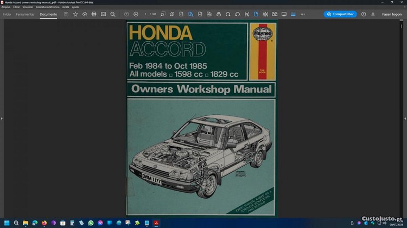Viewport: 407px width, 228px height.
Task: Go to previous page with up arrow
Action: 126,14
